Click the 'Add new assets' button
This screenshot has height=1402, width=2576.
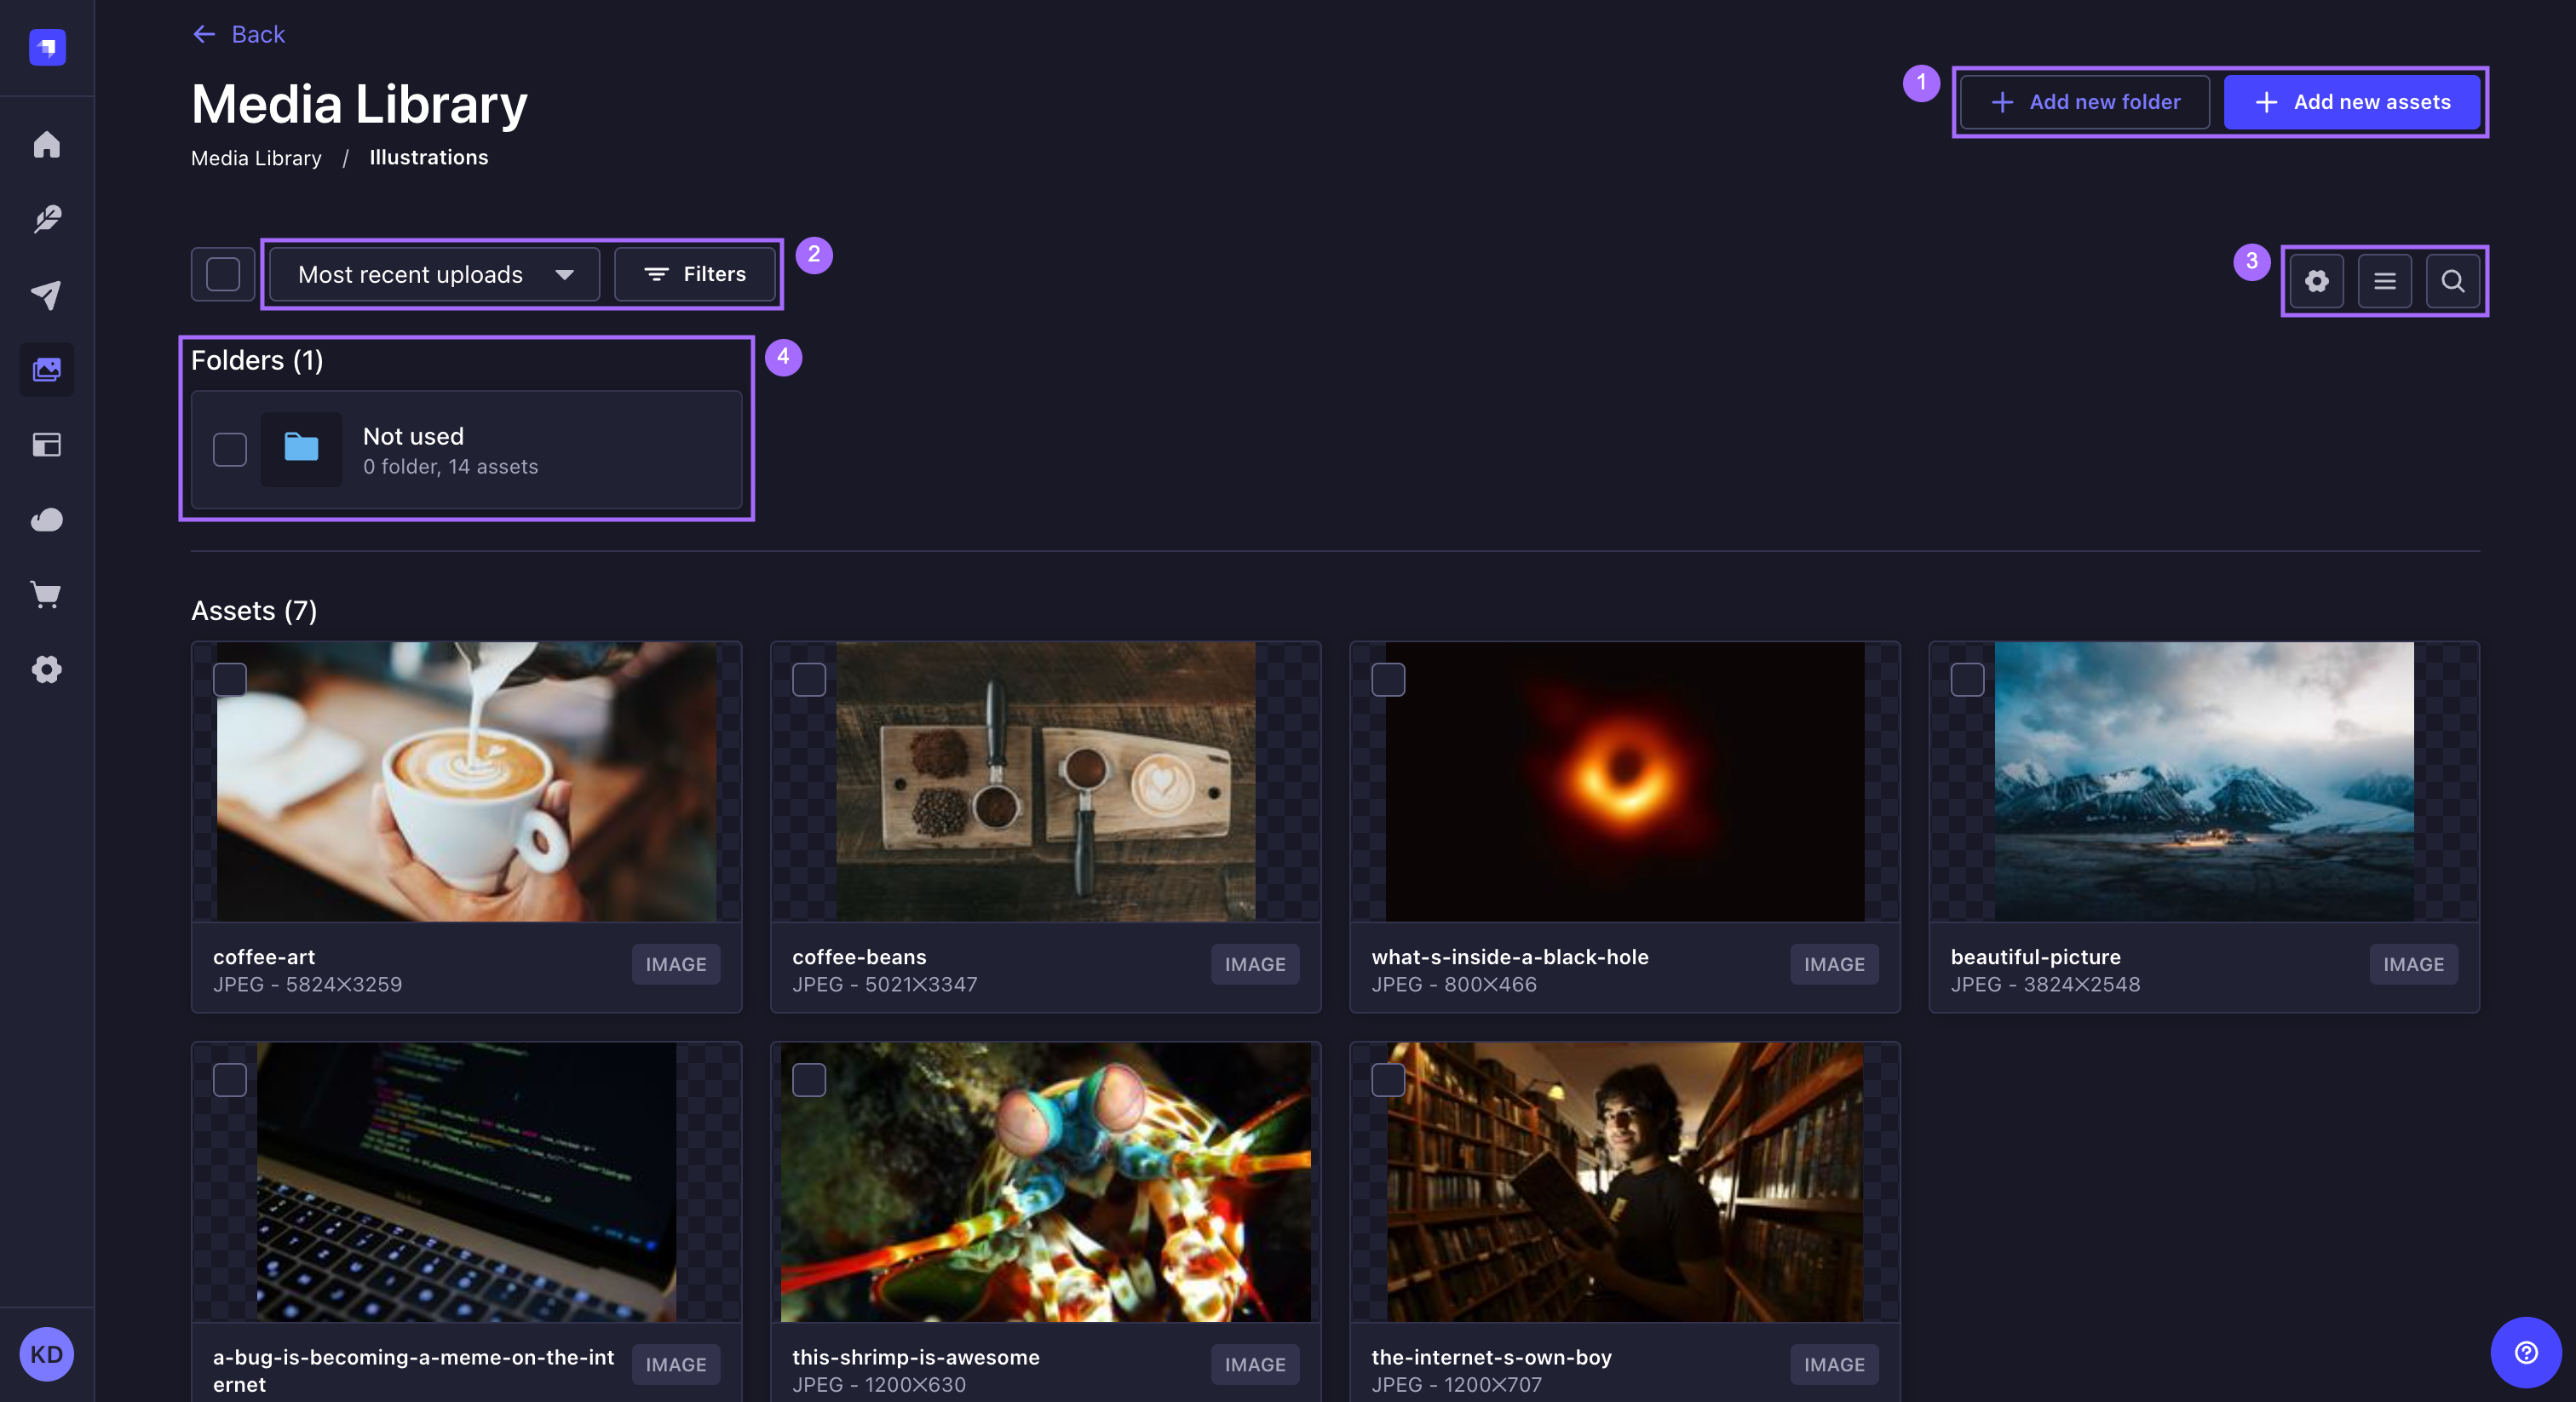[x=2352, y=101]
